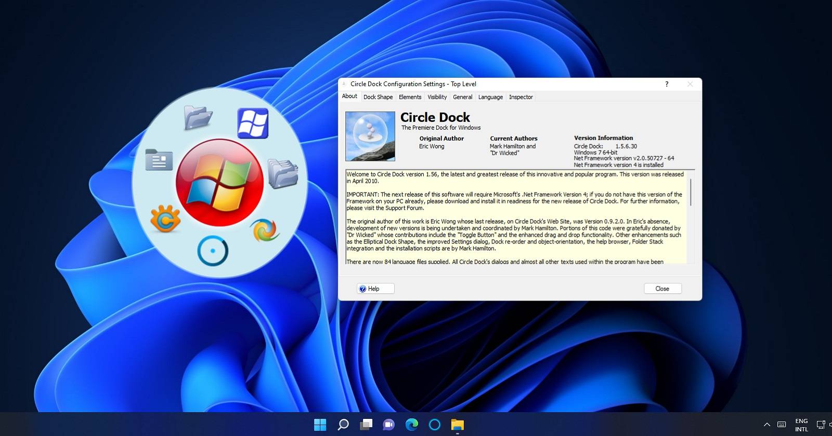Switch to the Dock Shape tab
The image size is (832, 436).
tap(378, 97)
